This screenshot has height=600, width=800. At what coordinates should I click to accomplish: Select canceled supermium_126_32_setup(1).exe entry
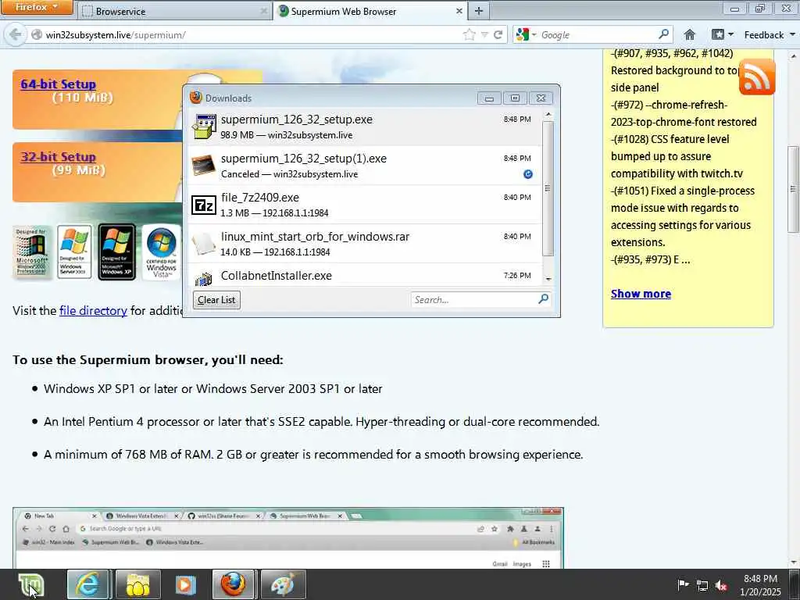click(364, 166)
